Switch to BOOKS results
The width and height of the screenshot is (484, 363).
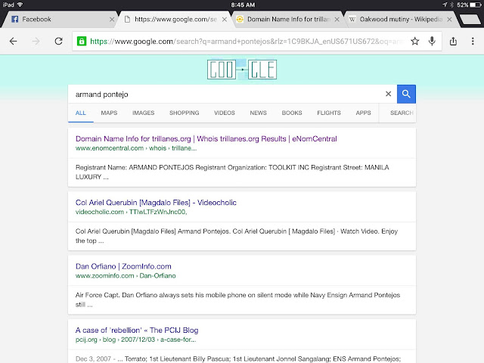292,113
